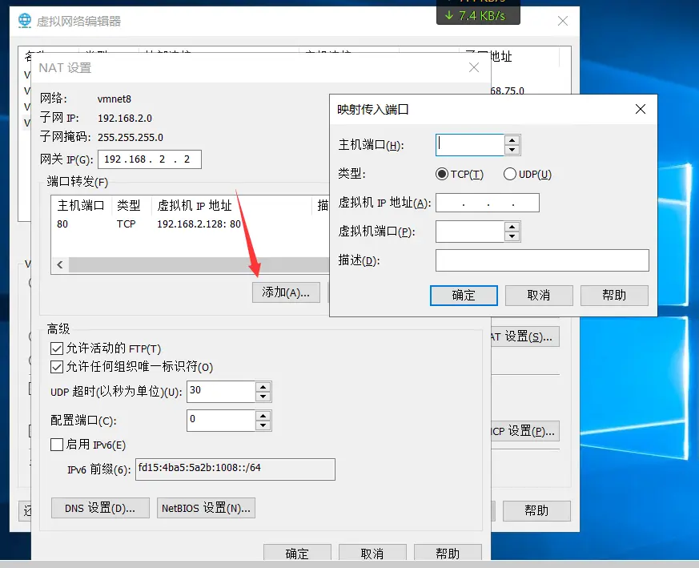Click the 配置端口(C) value field
The image size is (699, 568).
(221, 421)
